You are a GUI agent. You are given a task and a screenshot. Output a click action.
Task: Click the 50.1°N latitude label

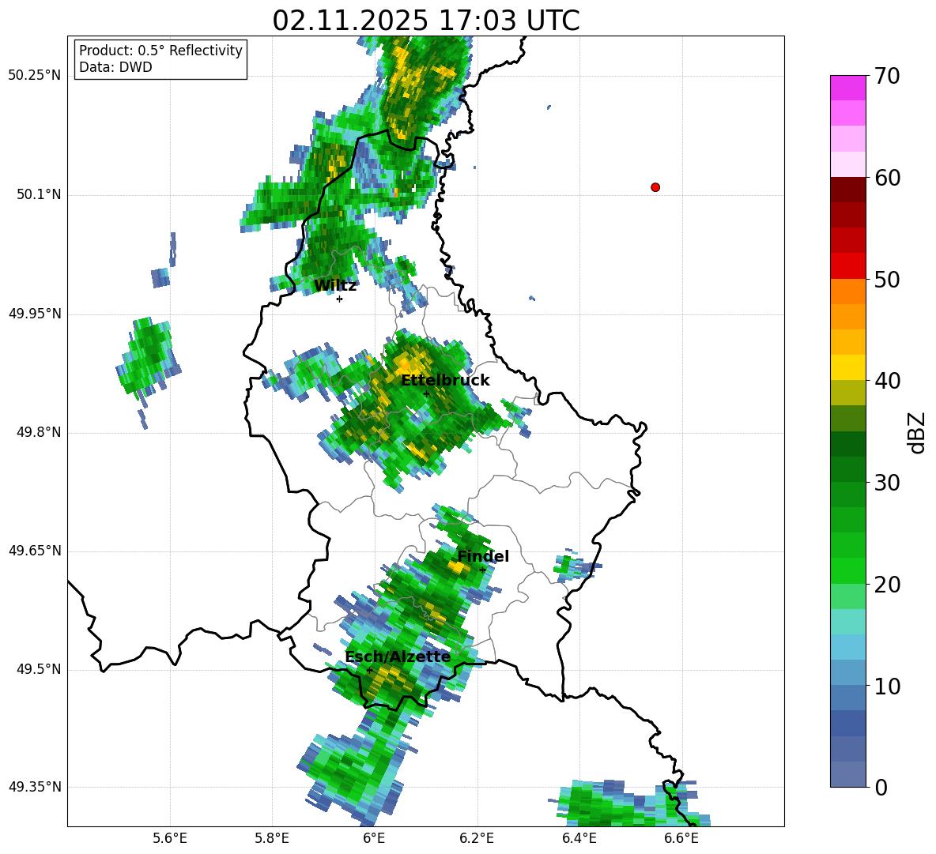pos(40,195)
